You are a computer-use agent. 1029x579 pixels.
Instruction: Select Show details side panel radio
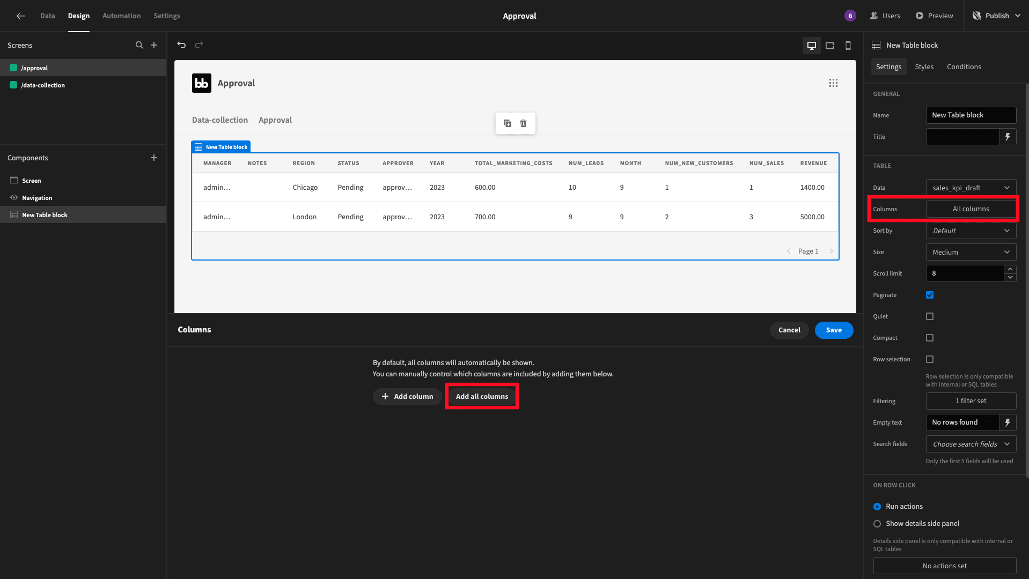(877, 524)
